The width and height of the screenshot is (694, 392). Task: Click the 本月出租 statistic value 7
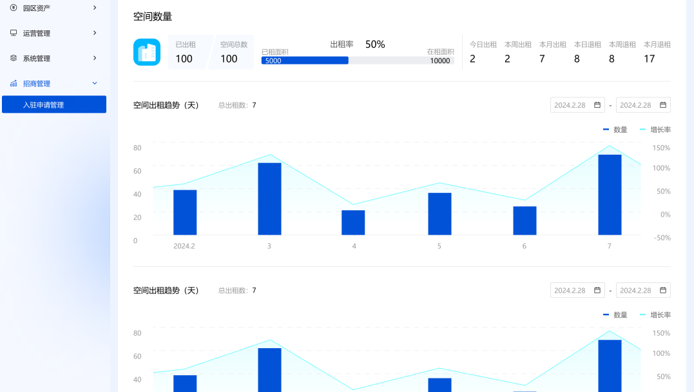542,59
